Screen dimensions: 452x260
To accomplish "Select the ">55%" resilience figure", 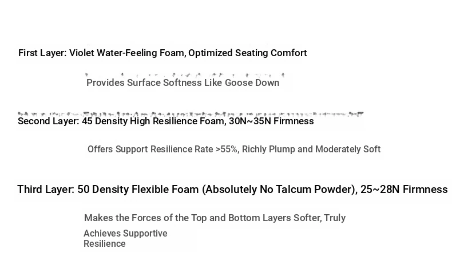I will (x=227, y=149).
